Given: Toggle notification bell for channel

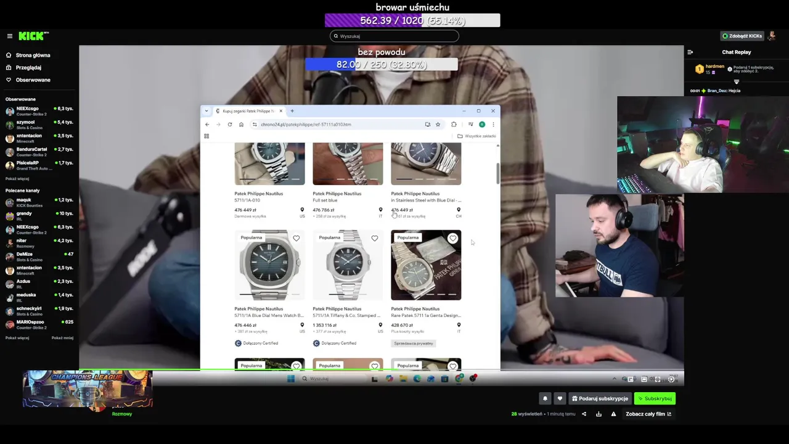Looking at the screenshot, I should [x=545, y=398].
